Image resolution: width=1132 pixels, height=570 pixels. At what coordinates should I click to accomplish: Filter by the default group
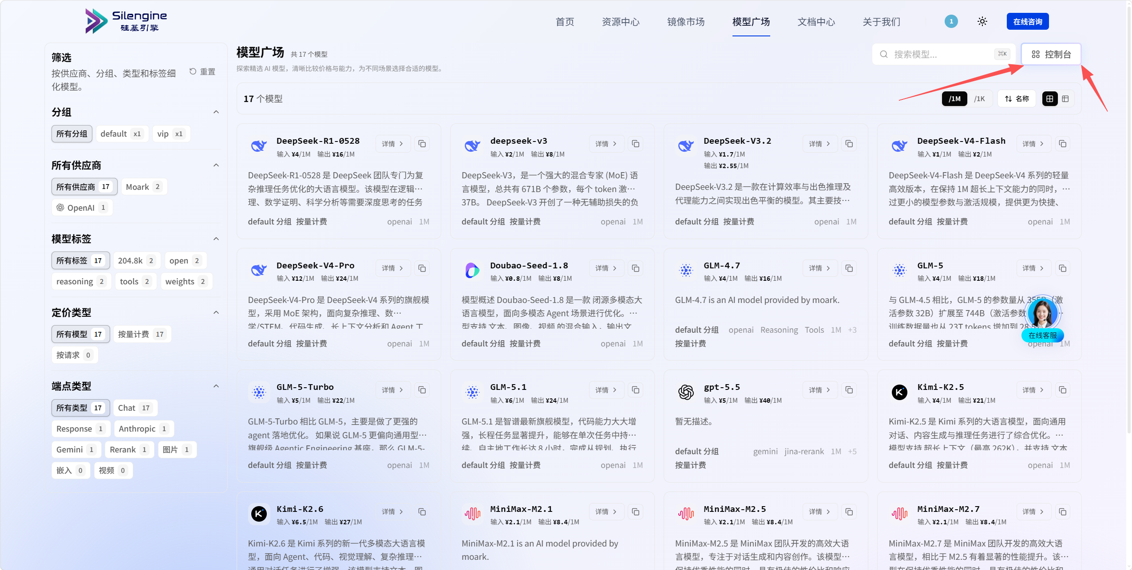[122, 134]
